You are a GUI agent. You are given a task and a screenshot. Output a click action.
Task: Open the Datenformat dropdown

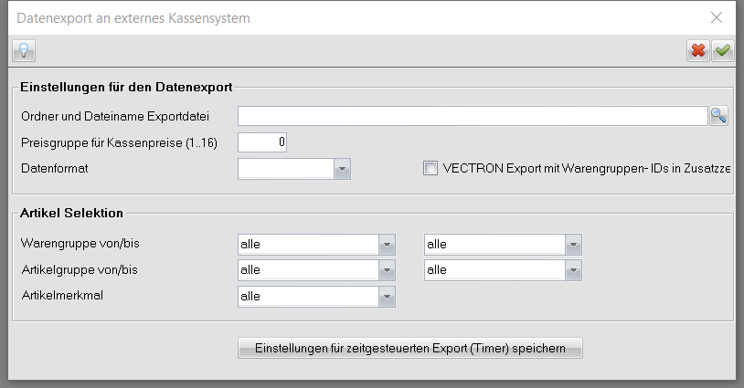[x=342, y=169]
